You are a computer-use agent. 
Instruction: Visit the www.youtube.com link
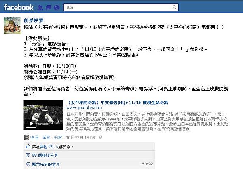pos(84,107)
